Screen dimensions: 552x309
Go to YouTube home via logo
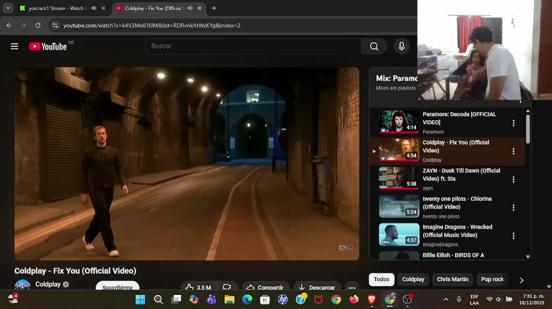click(x=48, y=46)
